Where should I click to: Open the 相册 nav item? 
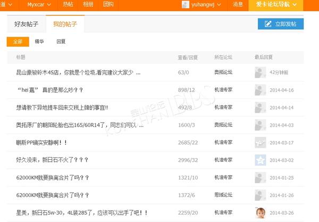tap(88, 4)
